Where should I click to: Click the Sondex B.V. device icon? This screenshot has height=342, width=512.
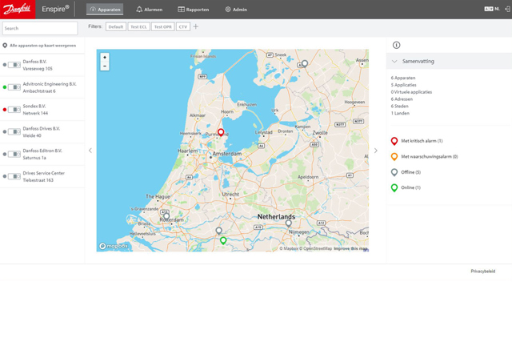click(x=14, y=110)
